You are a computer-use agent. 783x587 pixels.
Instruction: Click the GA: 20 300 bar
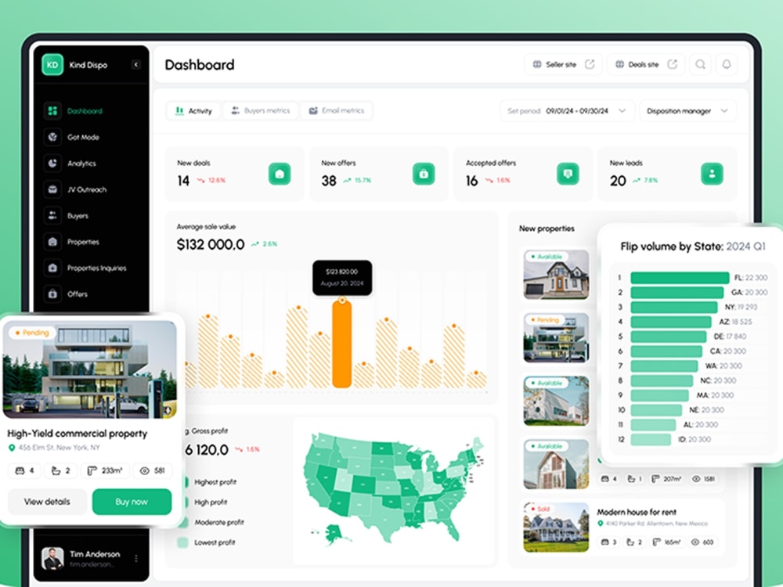click(x=677, y=293)
